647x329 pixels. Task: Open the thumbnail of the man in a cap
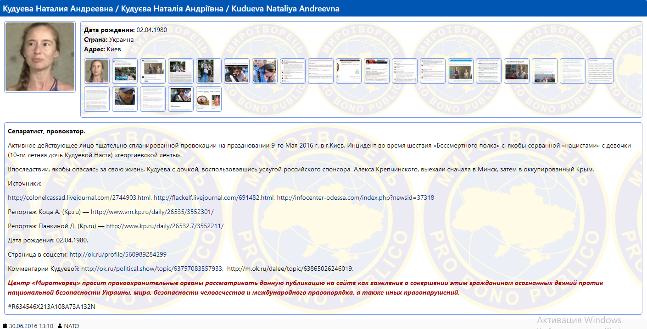tap(125, 99)
